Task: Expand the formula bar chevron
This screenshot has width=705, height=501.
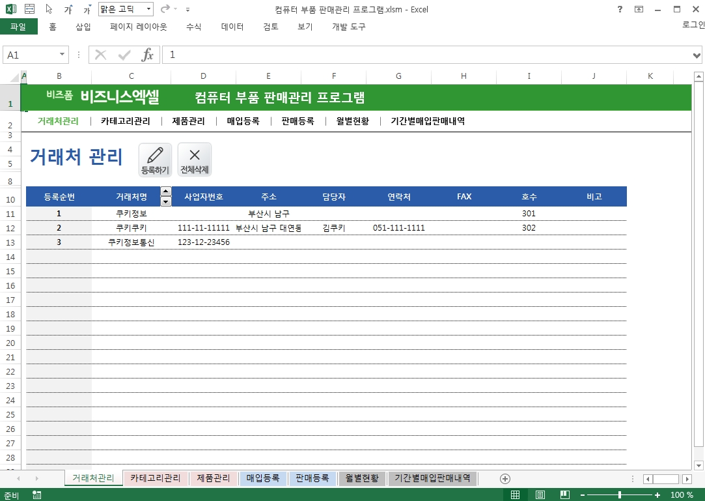Action: point(697,55)
